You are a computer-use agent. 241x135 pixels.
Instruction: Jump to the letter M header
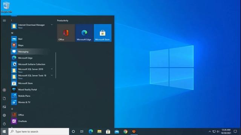pyautogui.click(x=12, y=33)
